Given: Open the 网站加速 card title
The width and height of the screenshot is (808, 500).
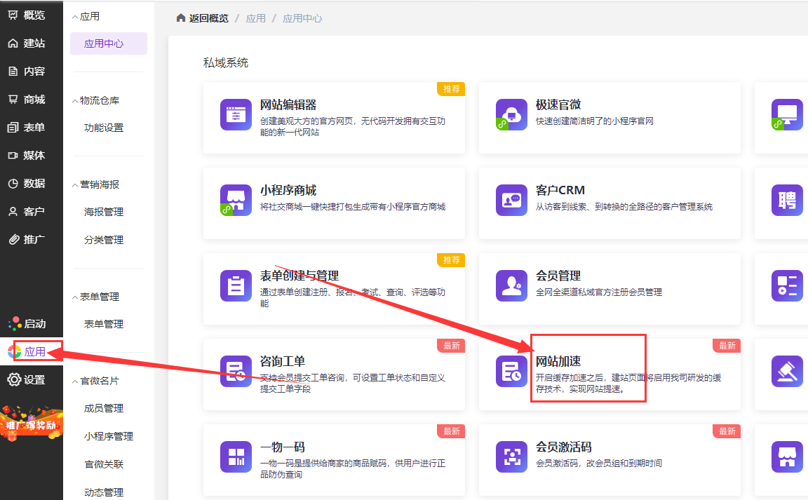Looking at the screenshot, I should point(558,361).
